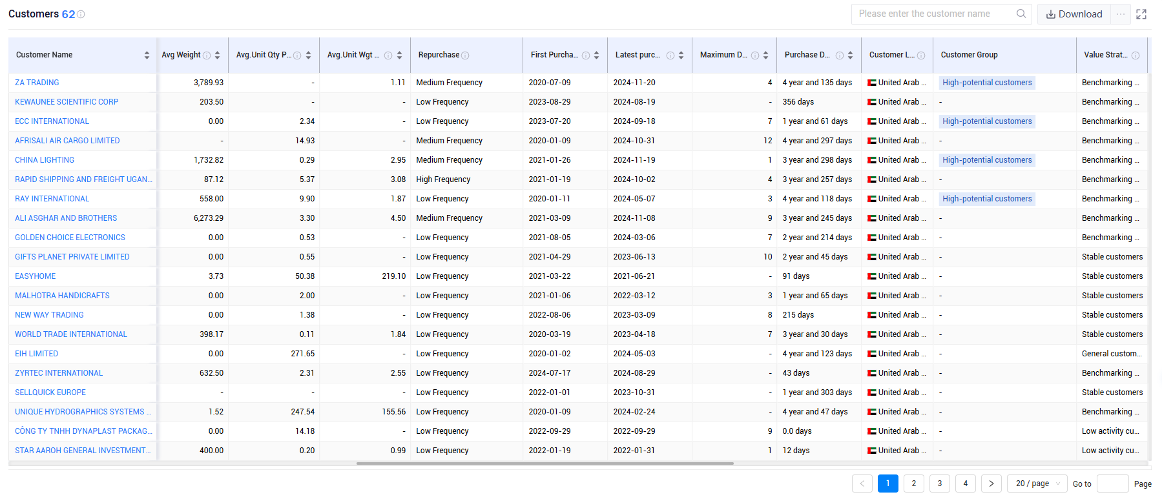Open the more options ellipsis beside Download
The image size is (1162, 499).
(x=1121, y=14)
